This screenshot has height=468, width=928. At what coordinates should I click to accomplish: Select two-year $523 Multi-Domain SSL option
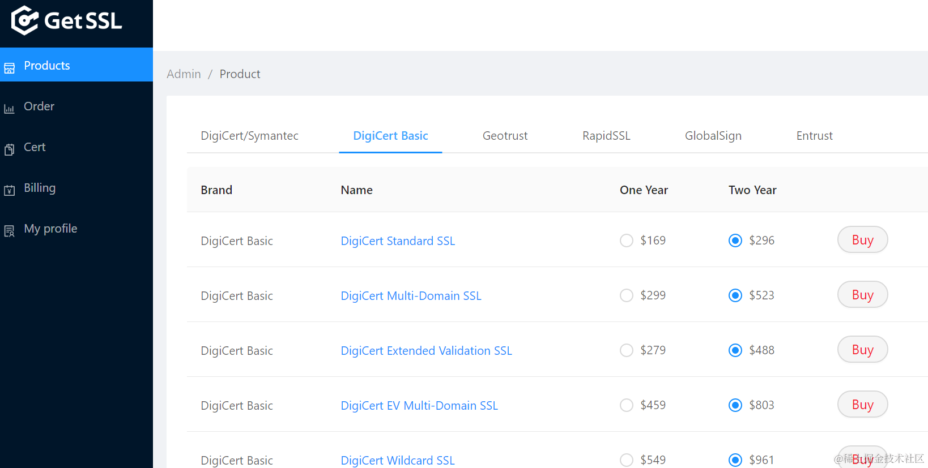coord(735,295)
